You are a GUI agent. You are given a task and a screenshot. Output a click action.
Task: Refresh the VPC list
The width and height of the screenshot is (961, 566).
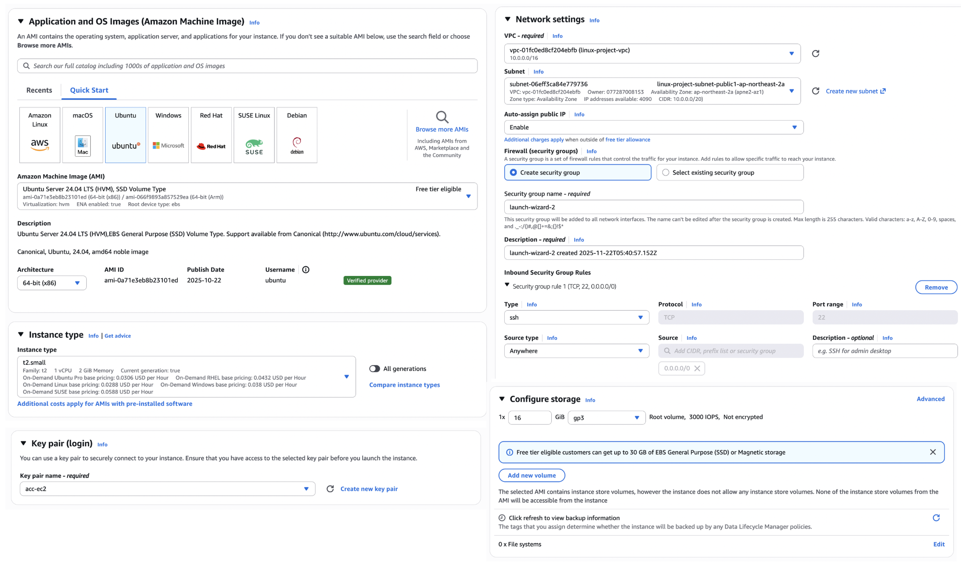815,54
